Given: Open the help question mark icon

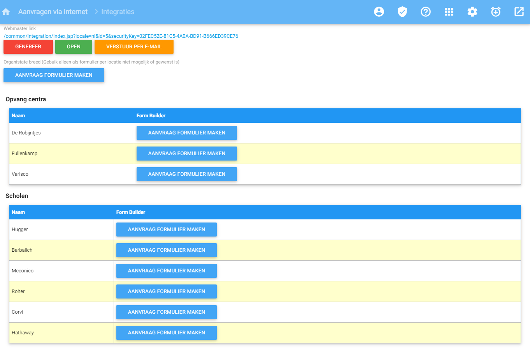Looking at the screenshot, I should tap(425, 12).
